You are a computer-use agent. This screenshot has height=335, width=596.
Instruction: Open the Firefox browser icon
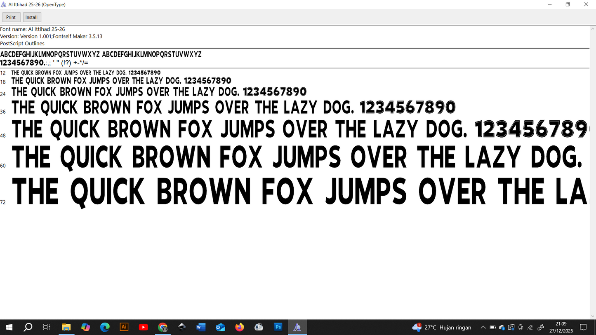tap(240, 327)
